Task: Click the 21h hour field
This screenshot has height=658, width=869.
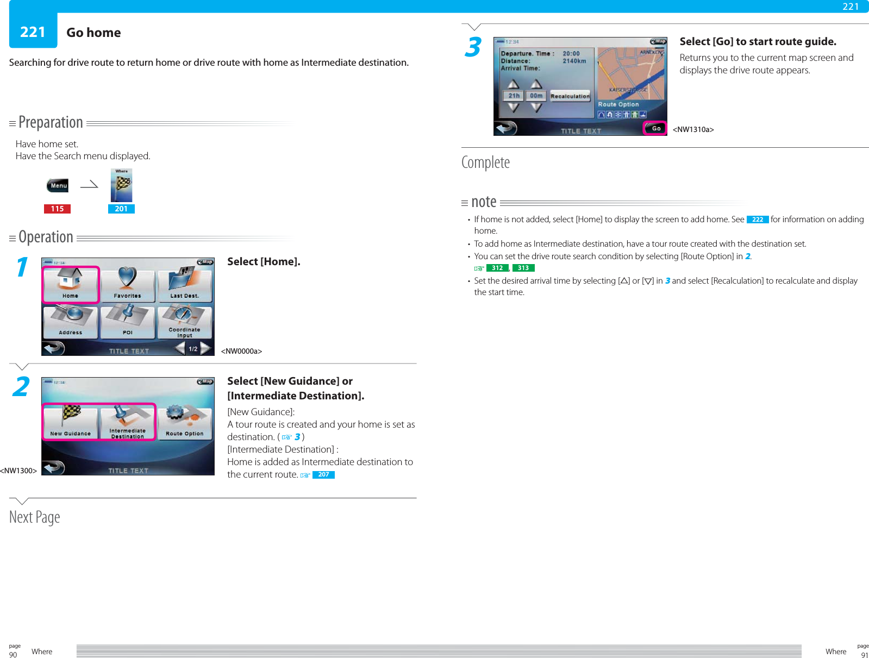Action: pyautogui.click(x=514, y=96)
